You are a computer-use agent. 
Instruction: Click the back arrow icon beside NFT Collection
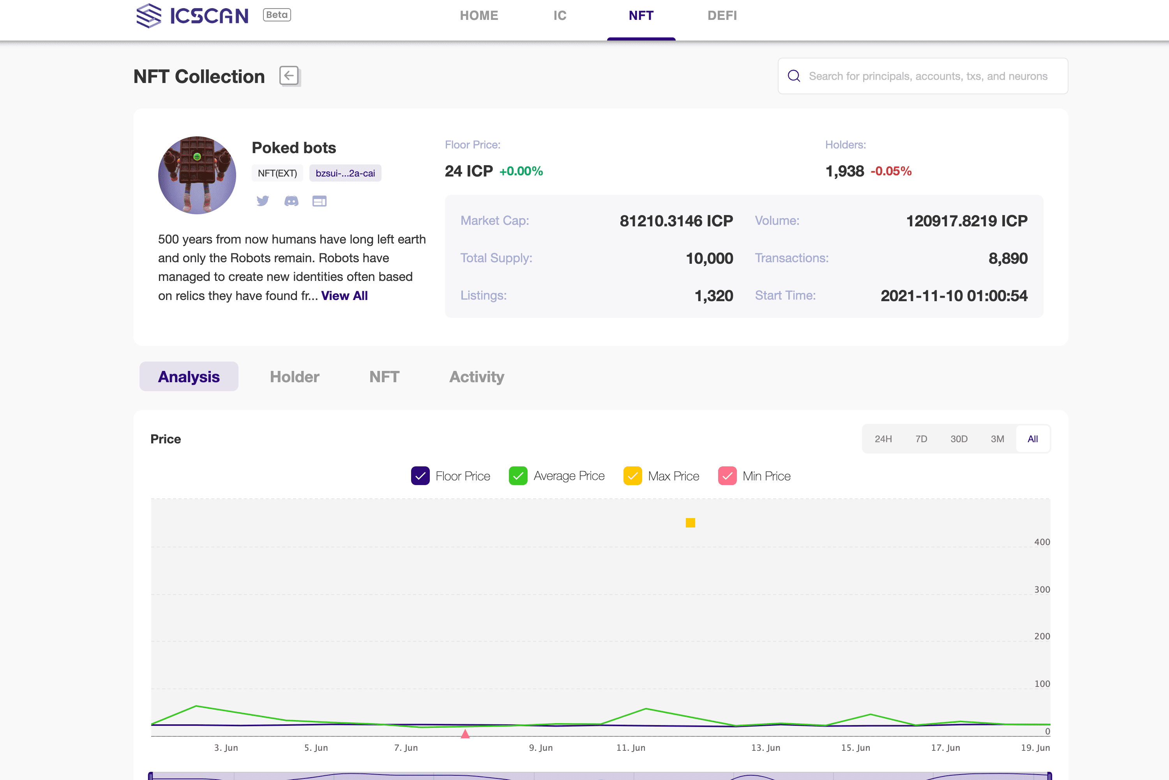pyautogui.click(x=289, y=76)
